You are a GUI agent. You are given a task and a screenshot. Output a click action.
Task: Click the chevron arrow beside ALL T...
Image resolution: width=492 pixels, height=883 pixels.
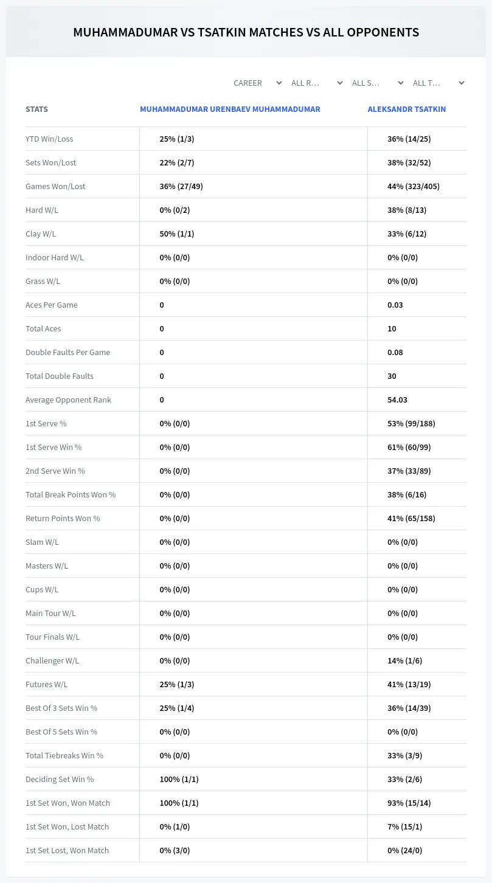coord(462,83)
